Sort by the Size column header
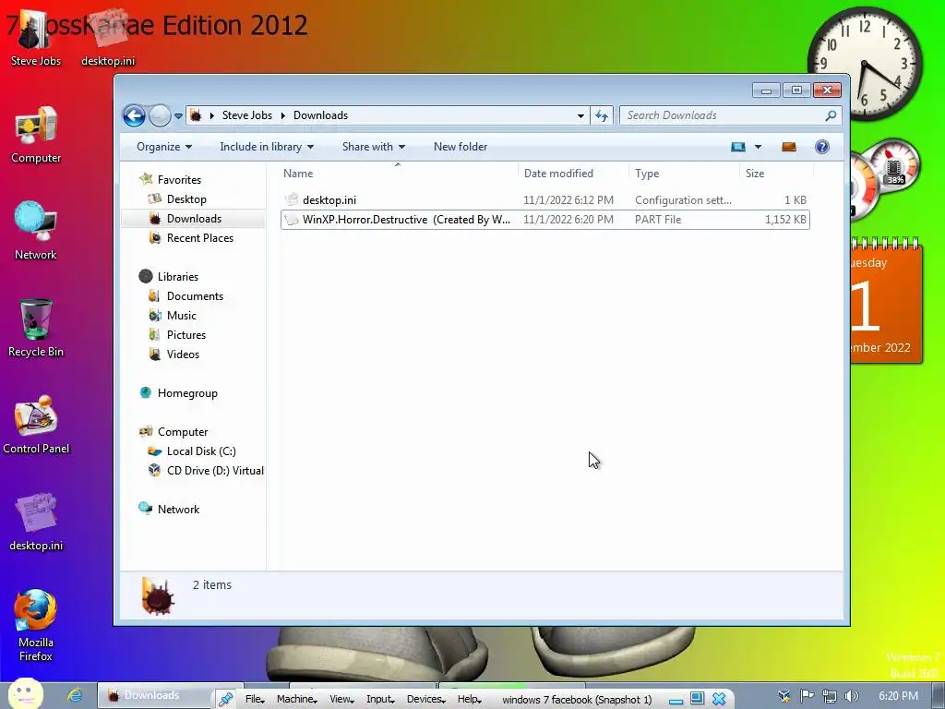945x709 pixels. [776, 173]
